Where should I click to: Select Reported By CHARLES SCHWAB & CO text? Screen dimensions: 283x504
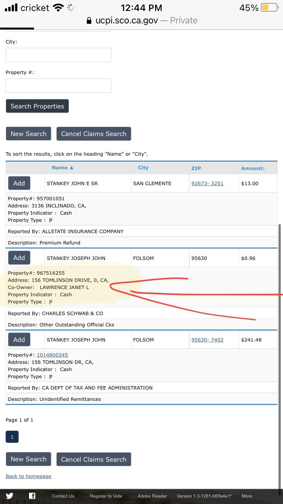click(55, 313)
